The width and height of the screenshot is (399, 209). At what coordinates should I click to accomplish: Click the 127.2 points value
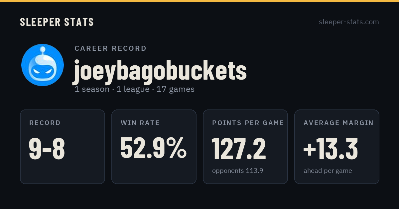tap(239, 149)
